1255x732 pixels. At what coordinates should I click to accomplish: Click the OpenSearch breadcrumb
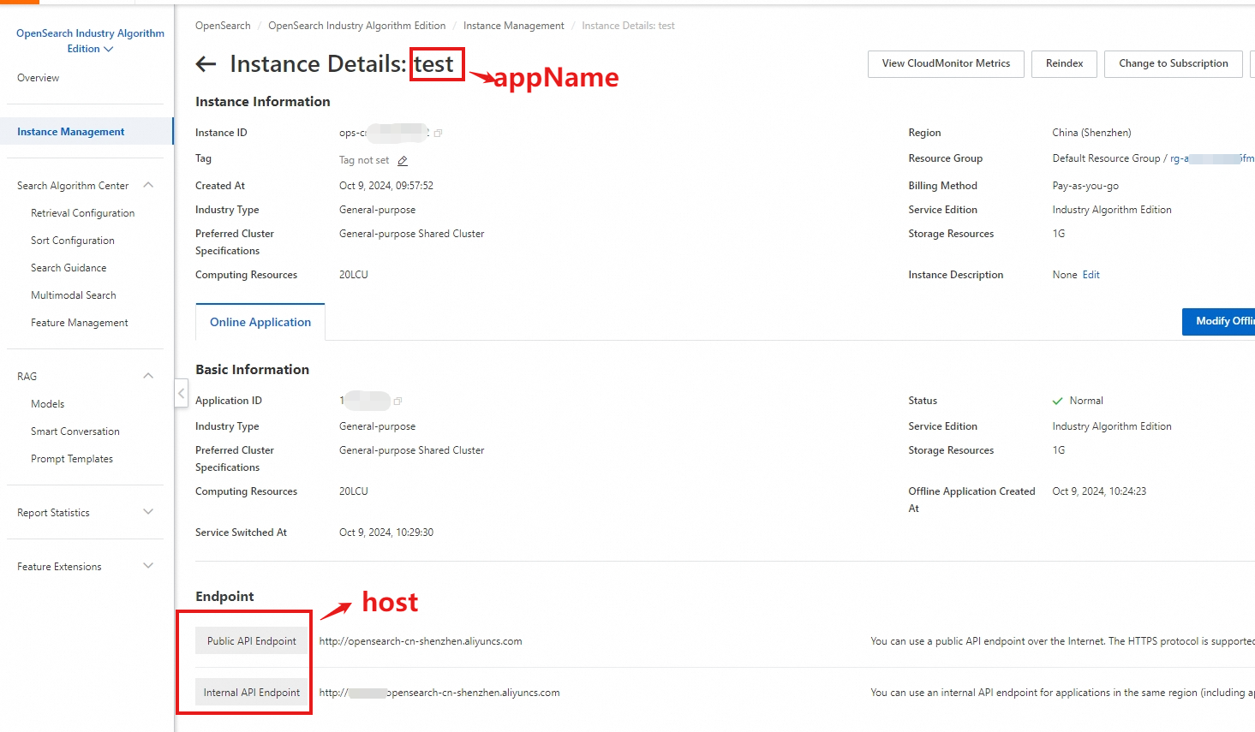(223, 26)
